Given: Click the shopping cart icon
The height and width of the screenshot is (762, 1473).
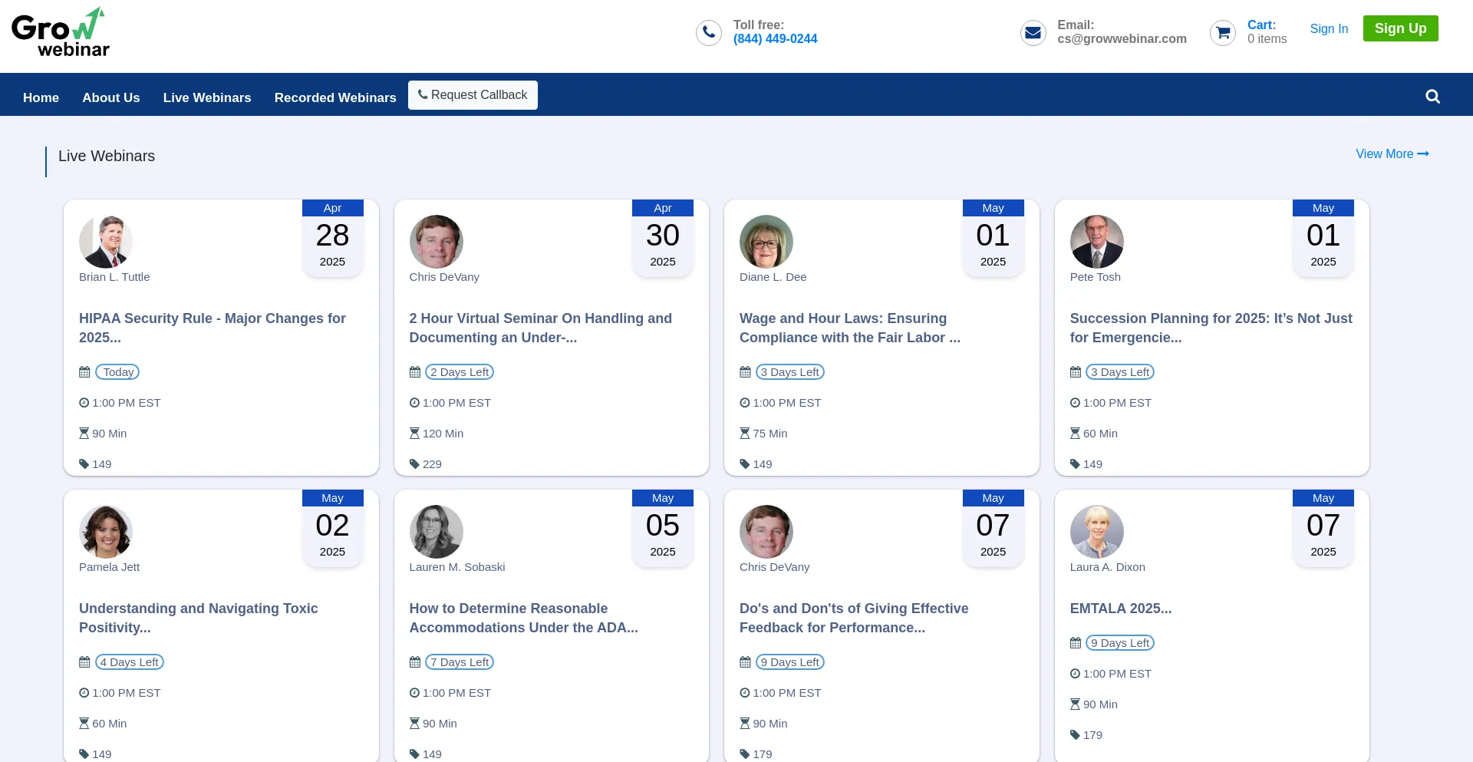Looking at the screenshot, I should pos(1223,33).
